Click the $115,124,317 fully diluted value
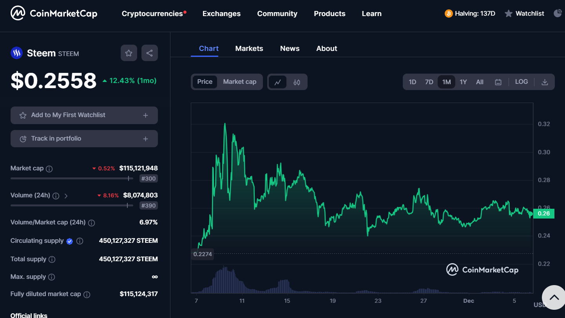565x318 pixels. pyautogui.click(x=139, y=294)
